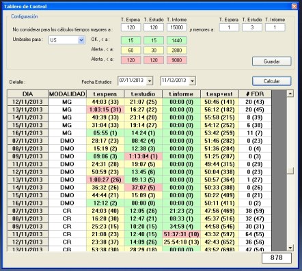Click the # FDR column header
The width and height of the screenshot is (302, 271).
pos(255,94)
